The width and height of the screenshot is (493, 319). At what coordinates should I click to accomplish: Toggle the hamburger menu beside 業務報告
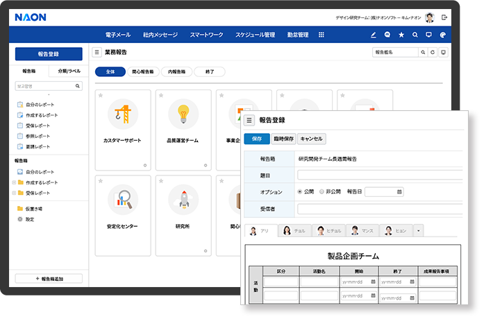tap(97, 52)
